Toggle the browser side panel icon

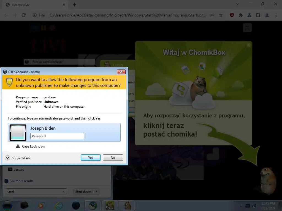(x=258, y=15)
